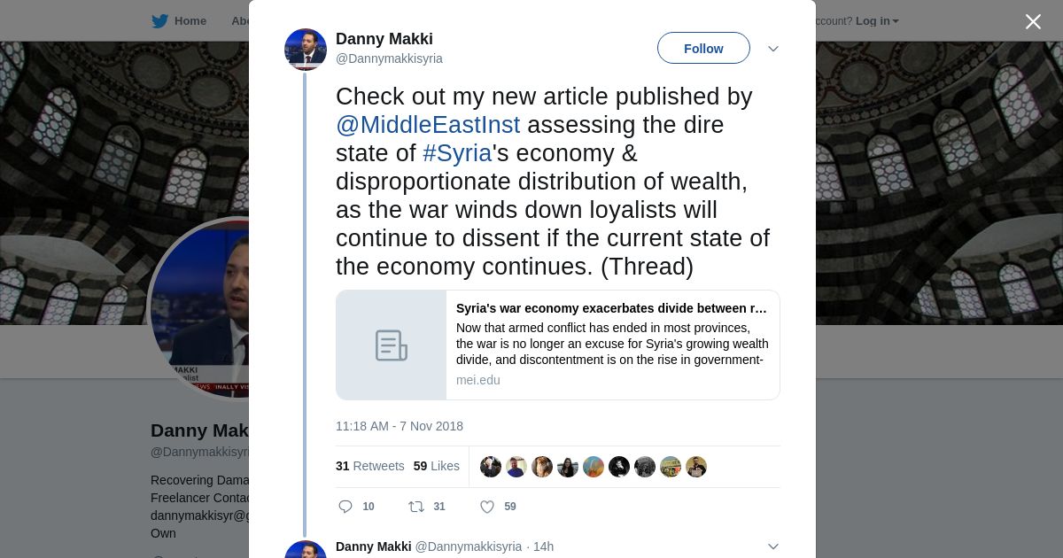The image size is (1063, 558).
Task: Click the article card document icon
Action: 391,345
